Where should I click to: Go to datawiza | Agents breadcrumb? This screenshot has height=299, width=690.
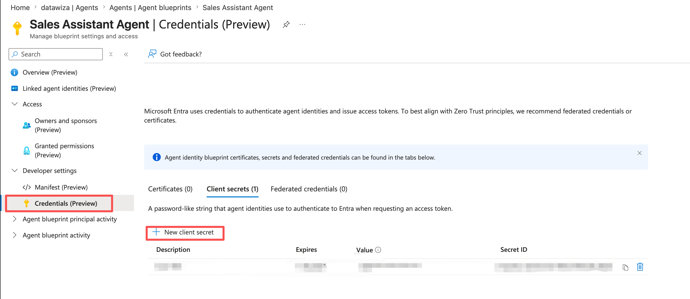[x=70, y=8]
